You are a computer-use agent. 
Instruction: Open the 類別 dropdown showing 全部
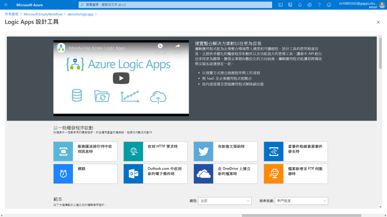click(x=225, y=201)
